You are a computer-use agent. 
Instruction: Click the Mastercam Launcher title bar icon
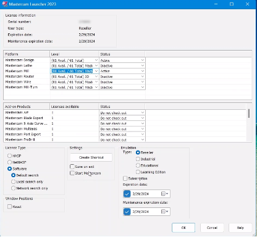4,4
